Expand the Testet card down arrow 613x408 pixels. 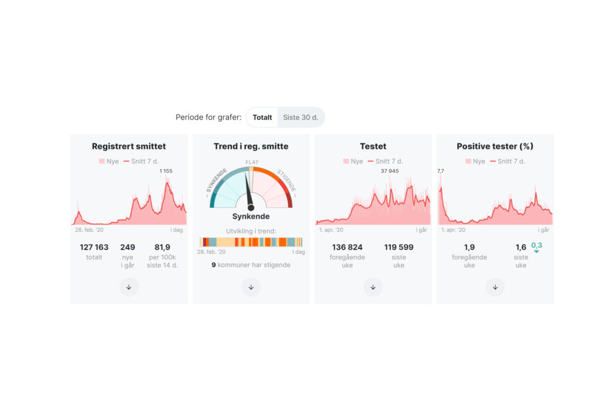373,287
